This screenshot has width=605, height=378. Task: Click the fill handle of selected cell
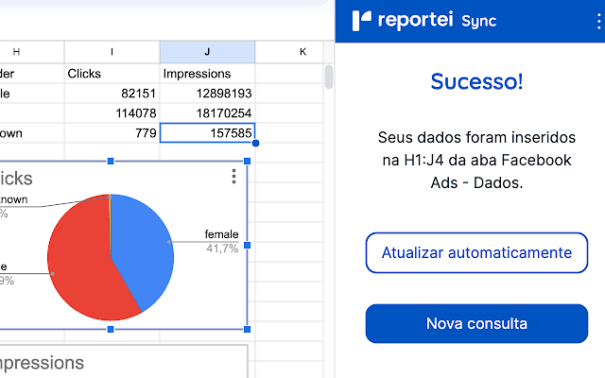[x=255, y=143]
